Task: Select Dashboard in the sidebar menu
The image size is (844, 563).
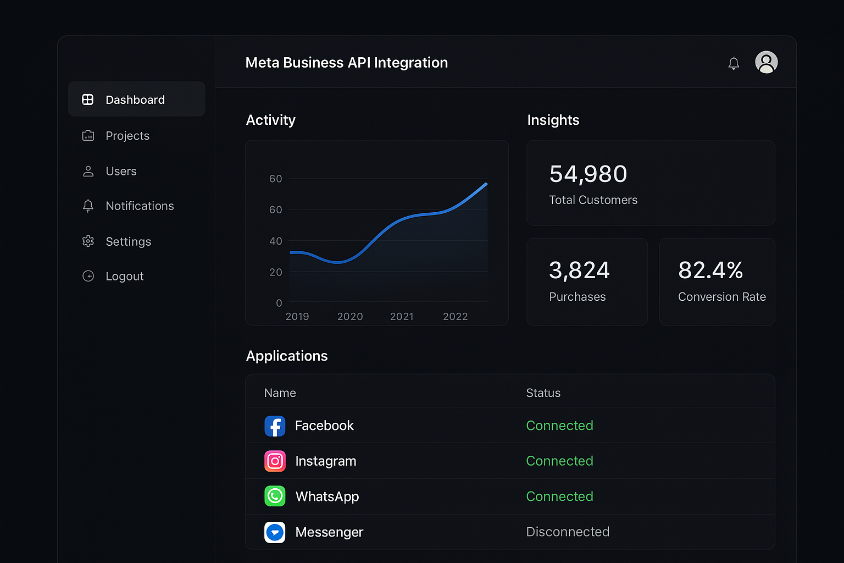Action: (x=136, y=100)
